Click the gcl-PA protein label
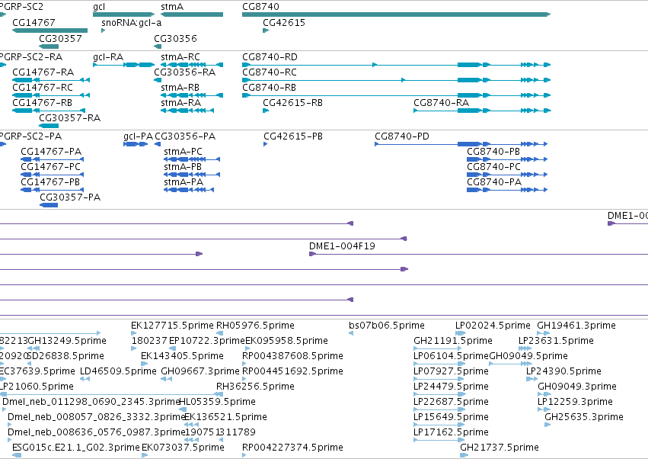 coord(139,136)
